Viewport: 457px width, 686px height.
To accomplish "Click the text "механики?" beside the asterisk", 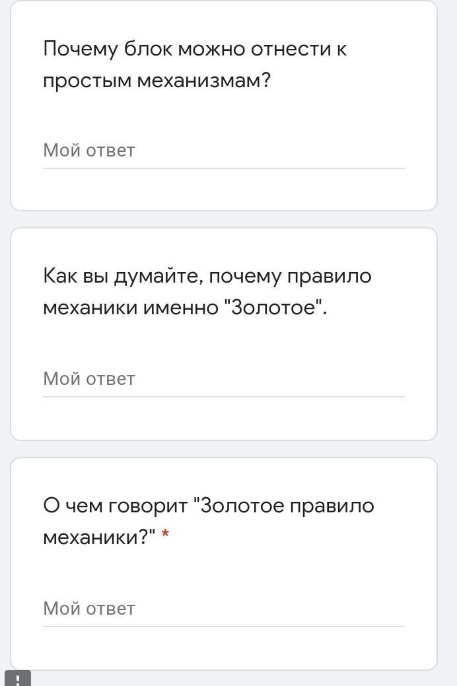I will pyautogui.click(x=99, y=537).
